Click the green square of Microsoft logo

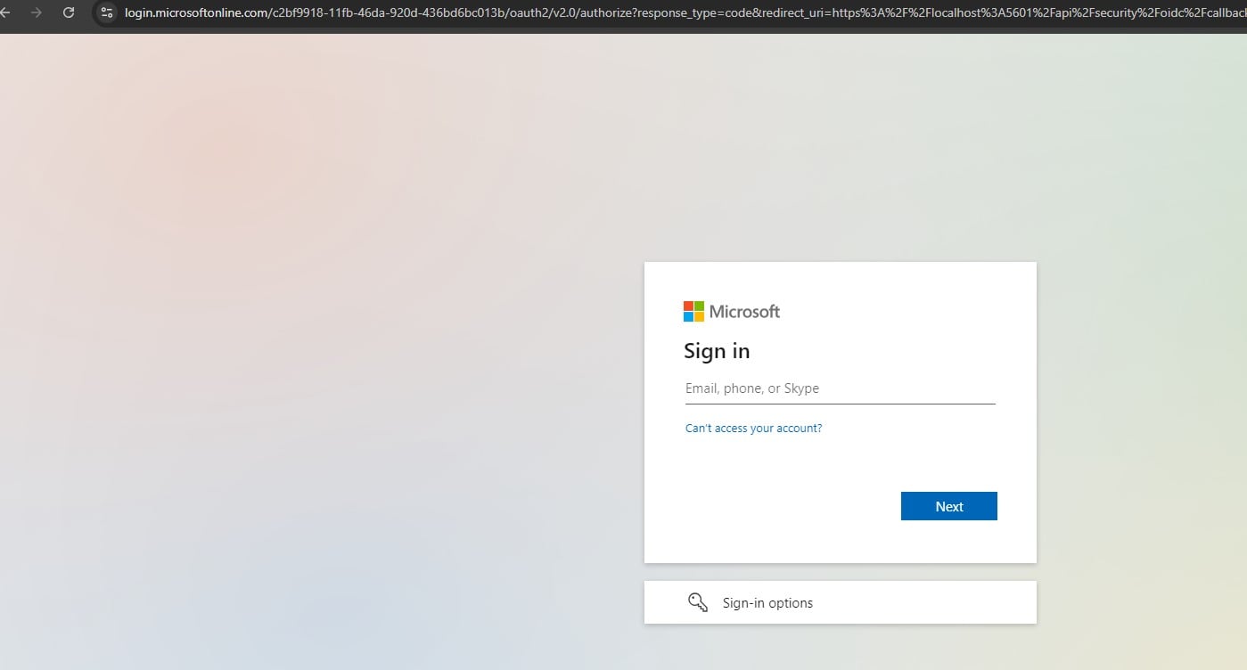coord(699,306)
